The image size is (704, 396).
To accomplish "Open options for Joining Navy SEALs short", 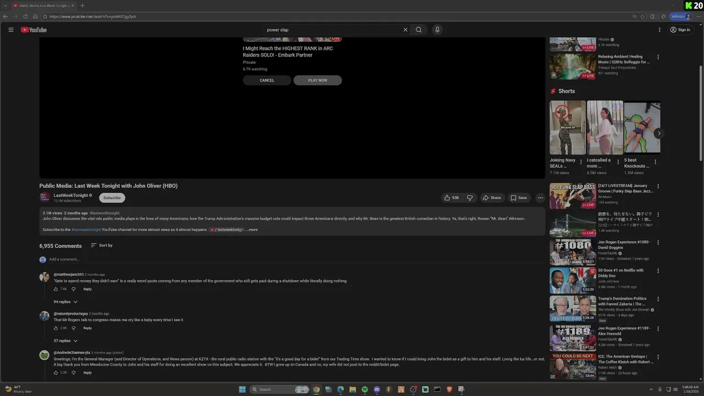I will pyautogui.click(x=581, y=162).
